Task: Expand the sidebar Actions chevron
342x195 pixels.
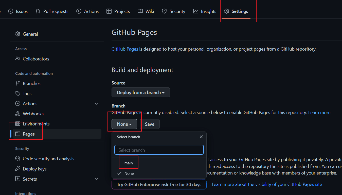Action: tap(96, 104)
